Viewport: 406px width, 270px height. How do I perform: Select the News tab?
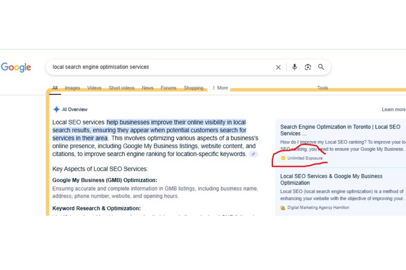pos(147,88)
